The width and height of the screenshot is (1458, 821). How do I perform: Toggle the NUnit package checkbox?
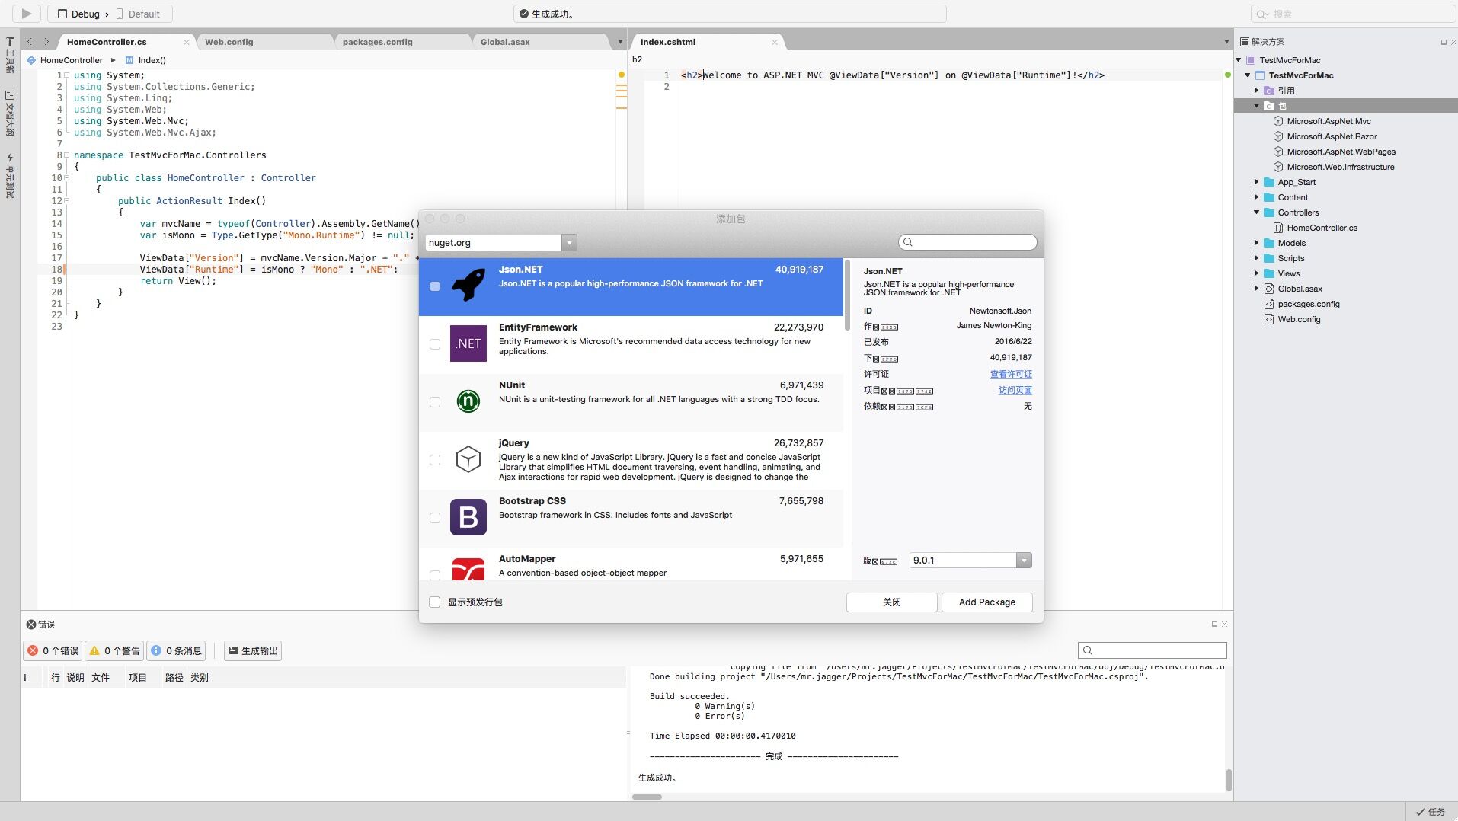pos(435,402)
